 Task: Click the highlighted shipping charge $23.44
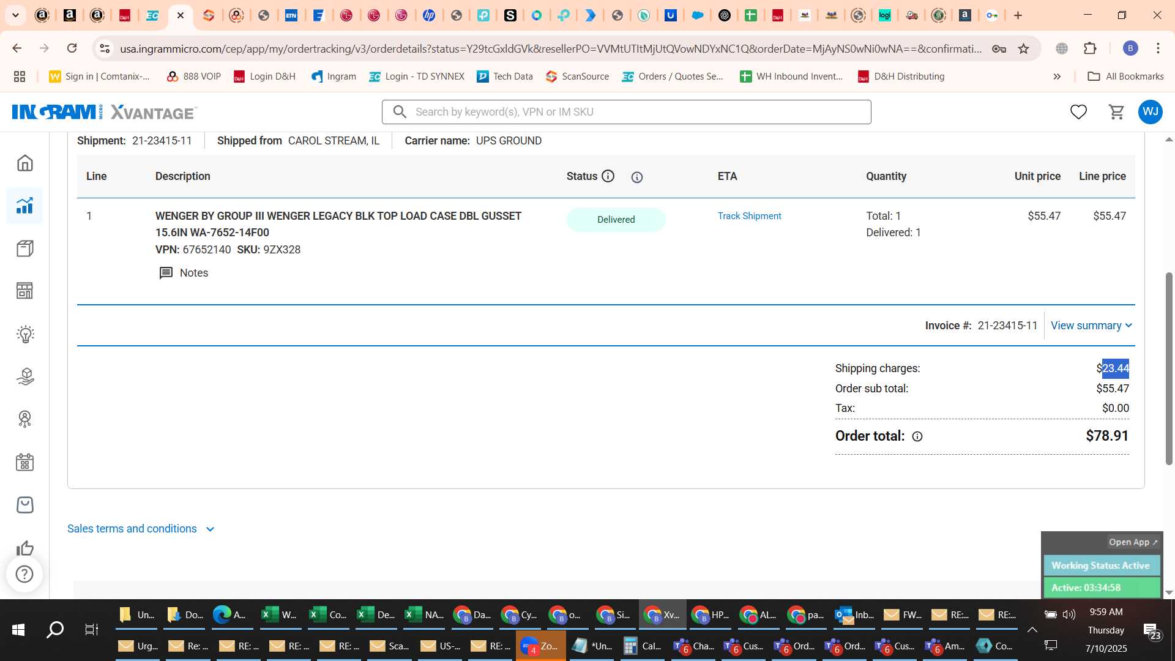point(1115,368)
